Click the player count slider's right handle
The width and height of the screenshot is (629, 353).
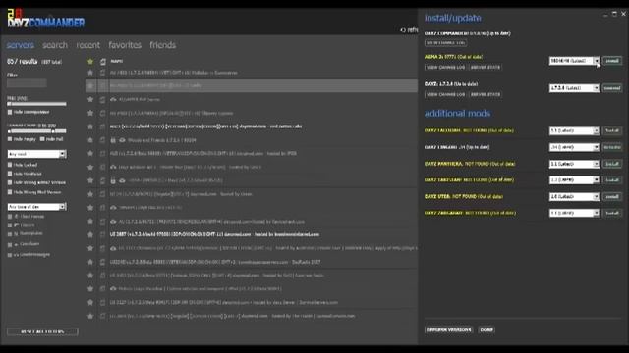53,131
